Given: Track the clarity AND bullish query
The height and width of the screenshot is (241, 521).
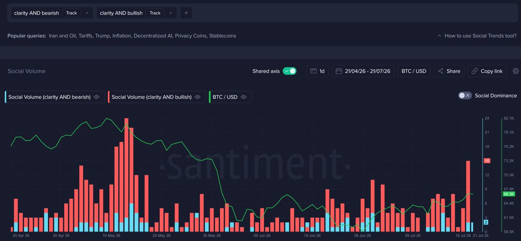Looking at the screenshot, I should click(155, 13).
